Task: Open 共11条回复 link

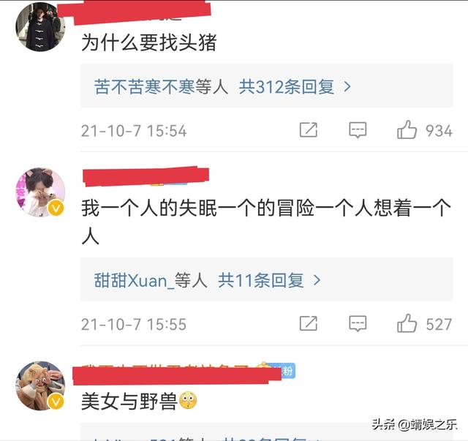Action: tap(261, 281)
